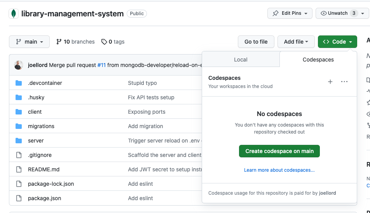Click the server folder icon
This screenshot has height=213, width=370.
pos(19,141)
